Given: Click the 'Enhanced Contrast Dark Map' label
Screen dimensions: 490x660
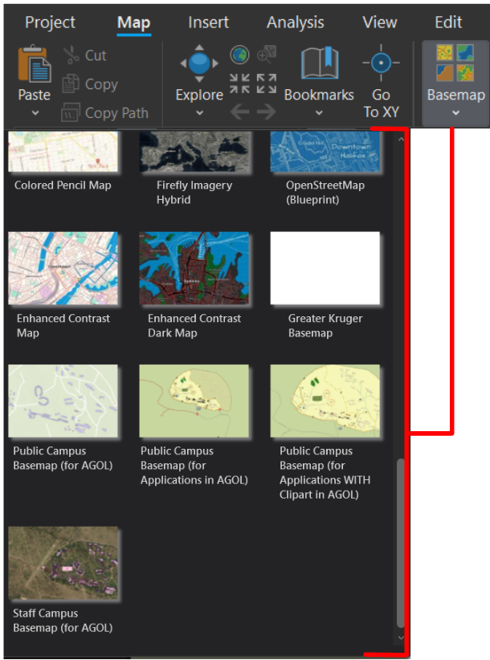Looking at the screenshot, I should pos(194,325).
